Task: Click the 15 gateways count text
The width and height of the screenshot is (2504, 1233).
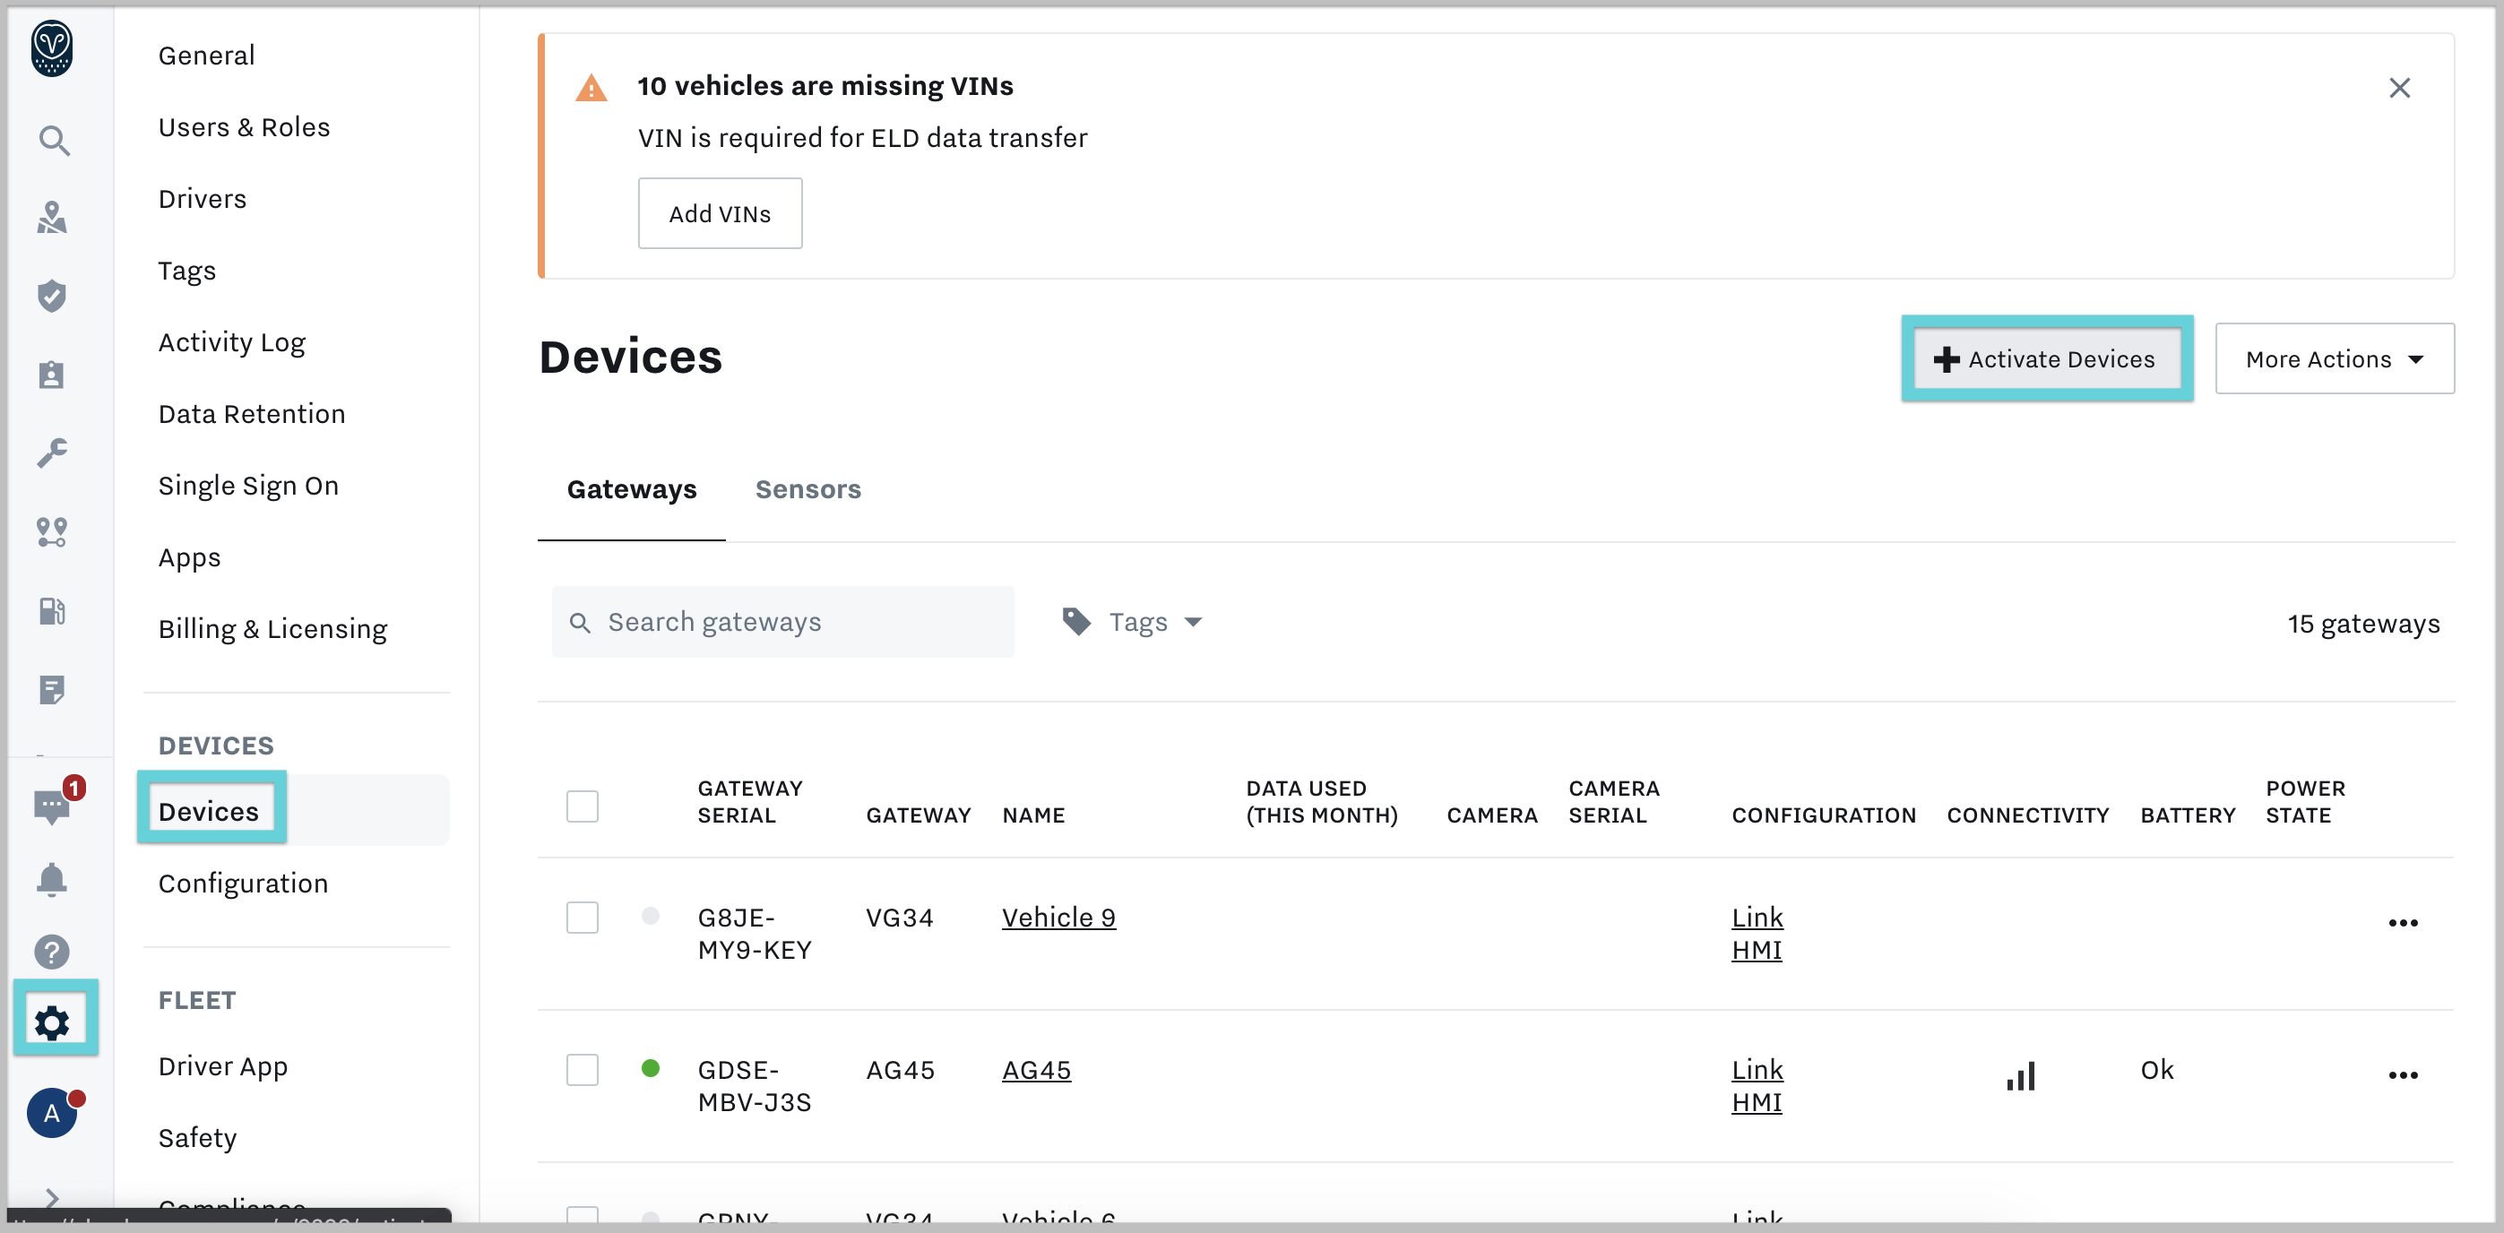Action: click(x=2363, y=624)
